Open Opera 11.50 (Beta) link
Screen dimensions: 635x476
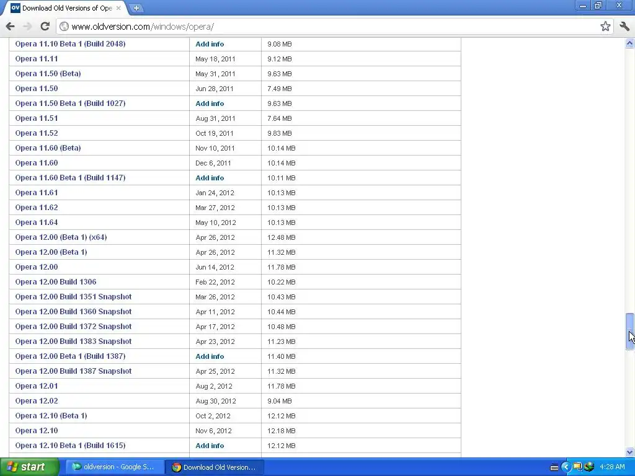coord(48,74)
